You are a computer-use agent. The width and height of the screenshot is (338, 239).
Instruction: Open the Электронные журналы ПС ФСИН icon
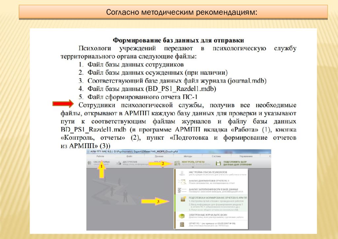[181, 216]
